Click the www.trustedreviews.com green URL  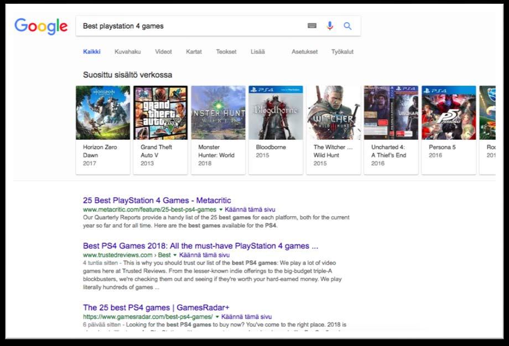click(127, 255)
